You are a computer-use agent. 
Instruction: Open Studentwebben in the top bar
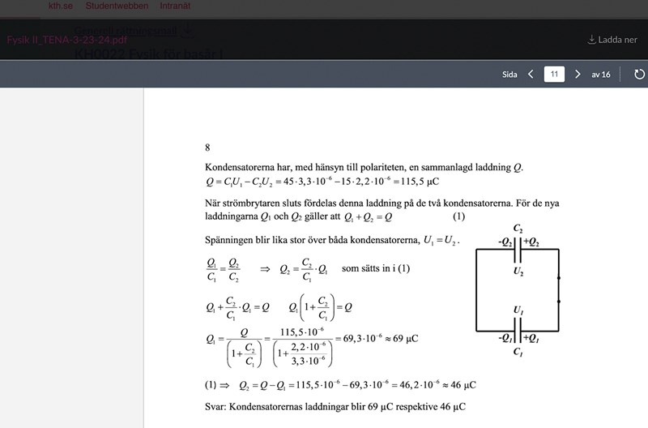click(117, 6)
